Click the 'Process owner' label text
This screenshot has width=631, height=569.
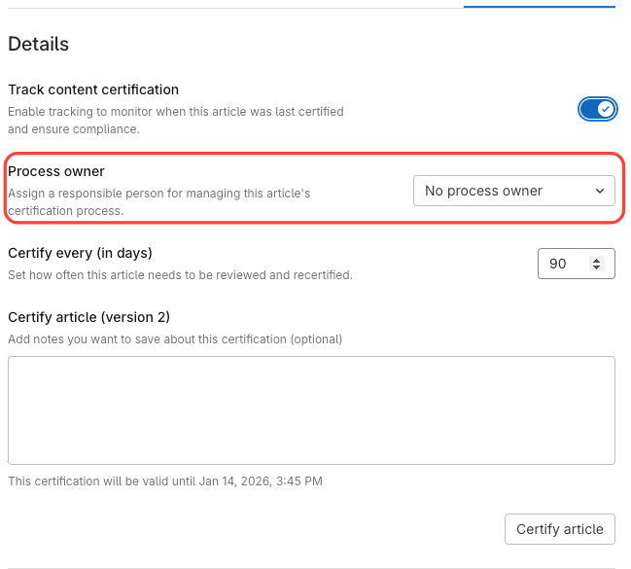56,171
